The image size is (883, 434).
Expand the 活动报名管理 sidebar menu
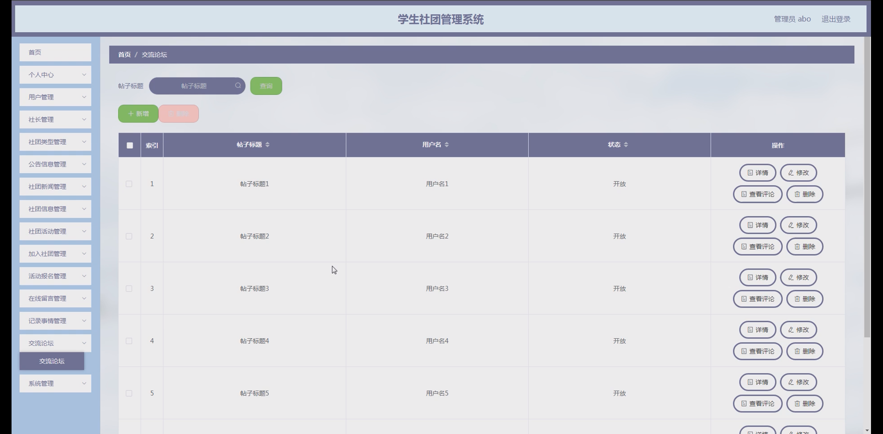[55, 276]
